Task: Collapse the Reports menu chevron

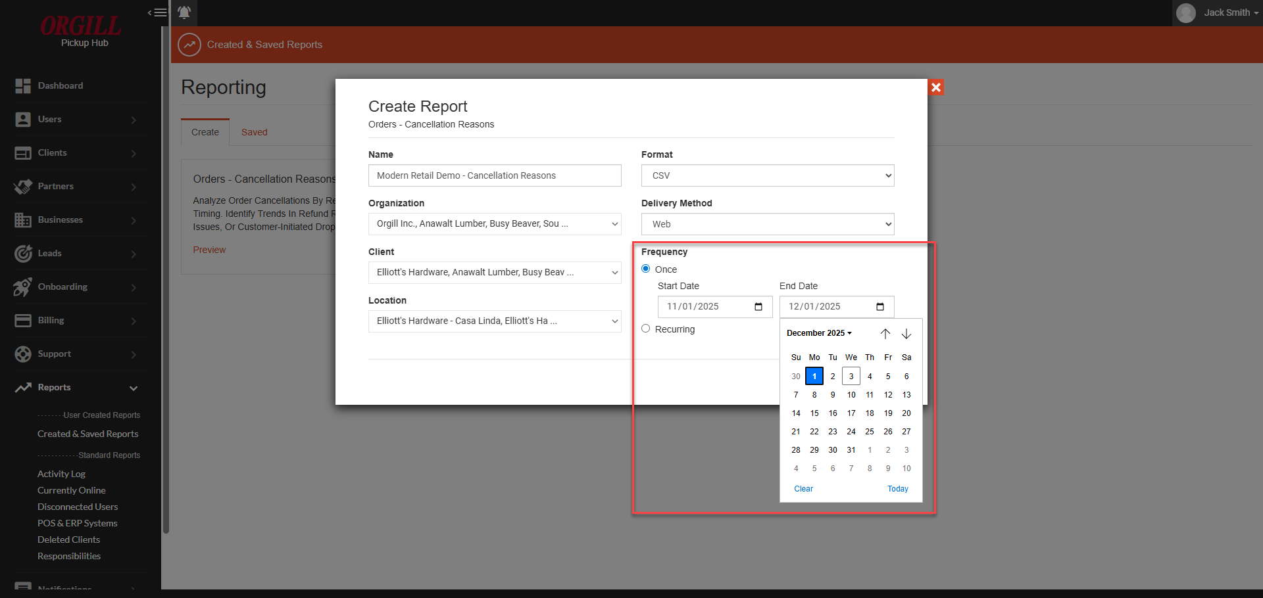Action: (x=134, y=388)
